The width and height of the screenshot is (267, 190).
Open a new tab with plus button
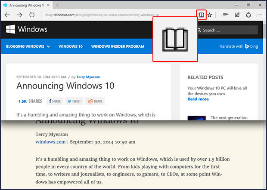[57, 5]
